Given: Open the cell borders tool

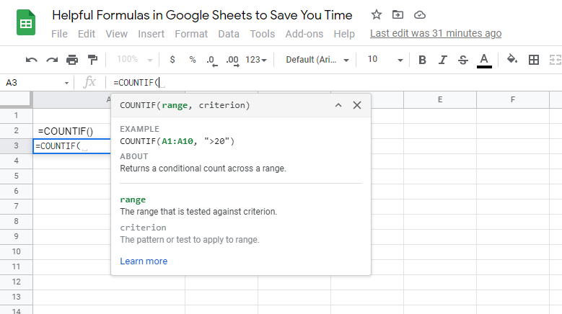Looking at the screenshot, I should point(534,60).
